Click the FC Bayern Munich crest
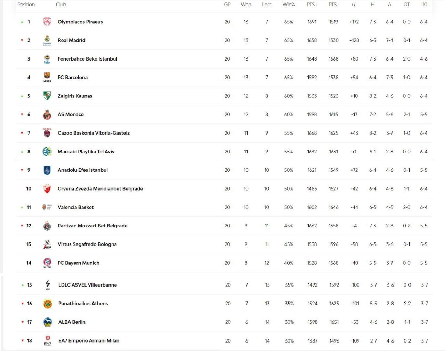This screenshot has height=354, width=445. [47, 263]
